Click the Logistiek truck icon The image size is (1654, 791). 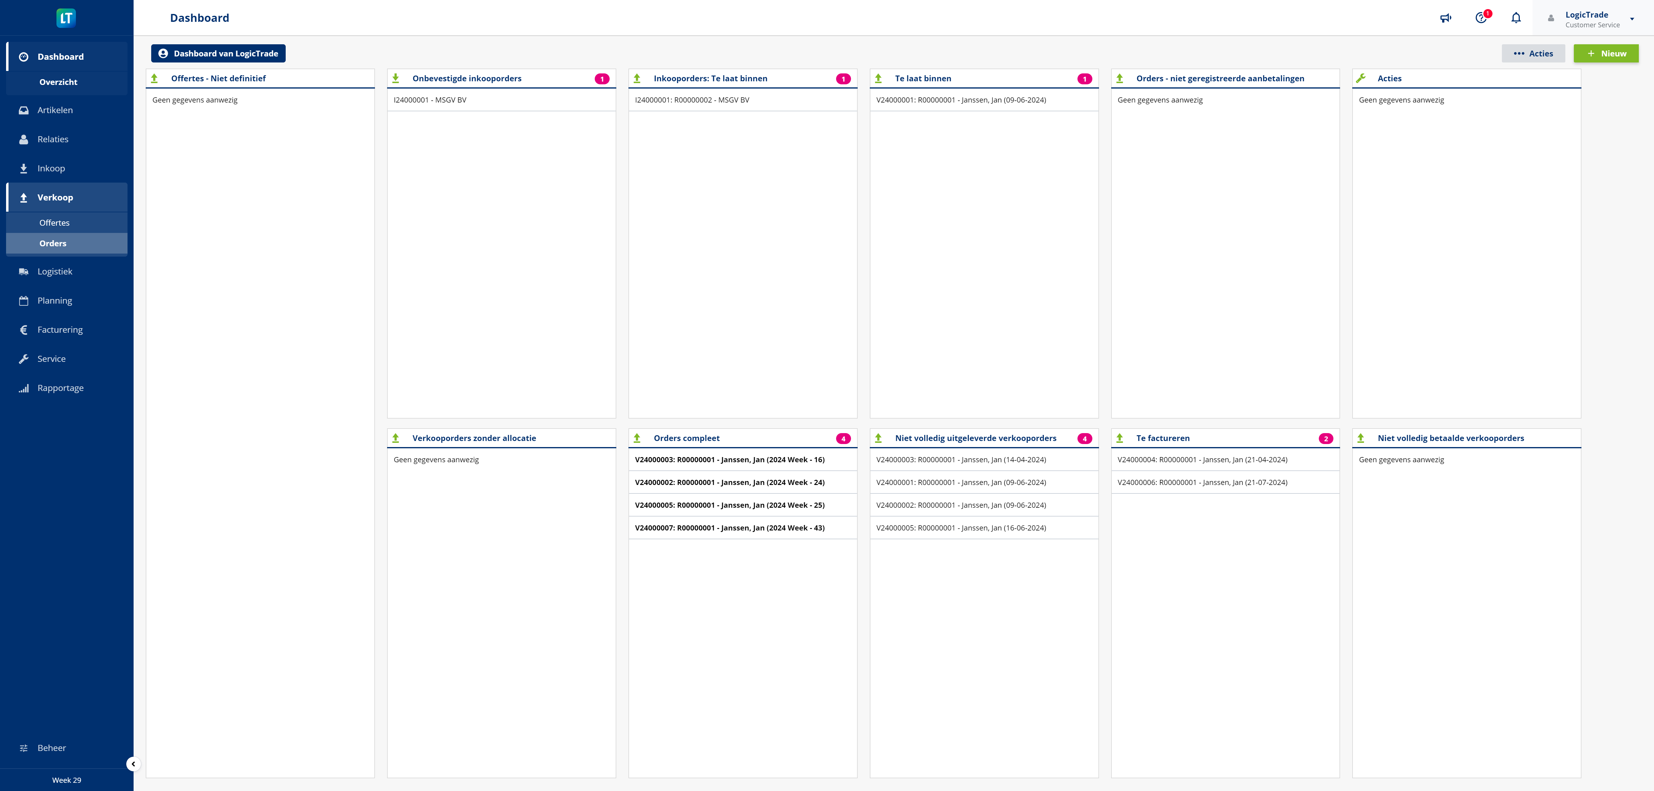(x=24, y=271)
